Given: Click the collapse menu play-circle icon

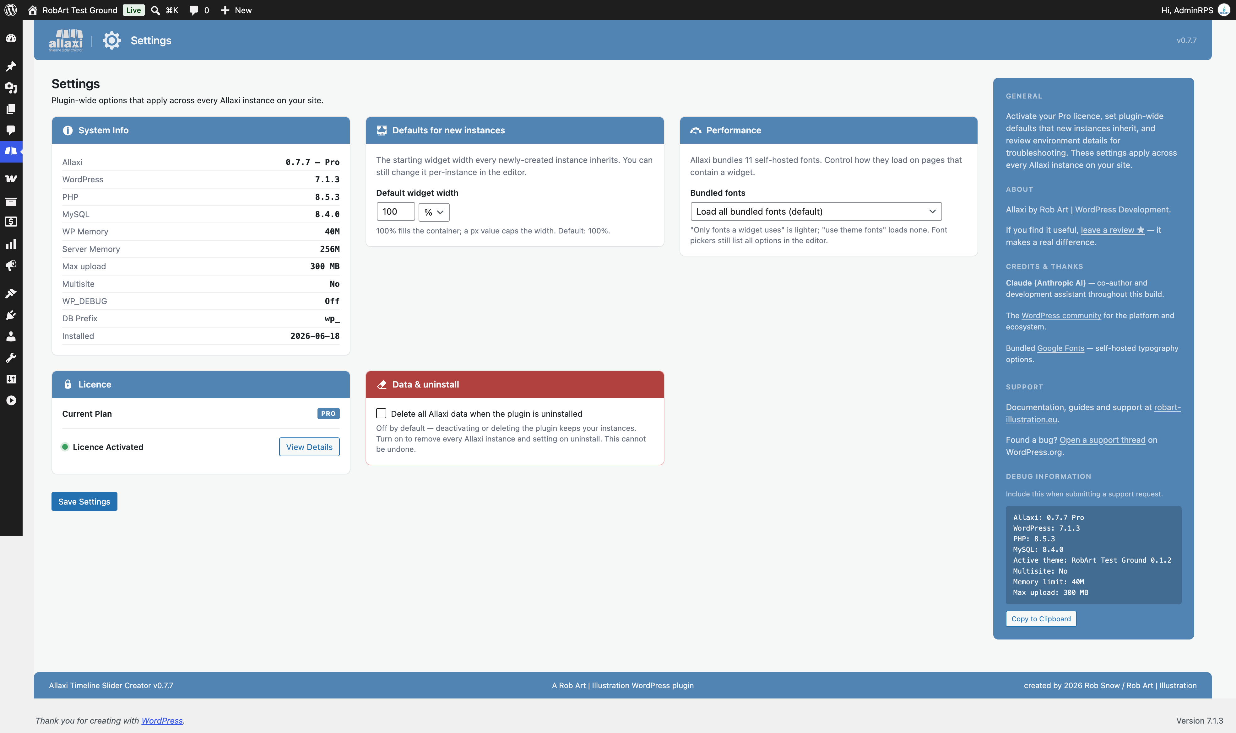Looking at the screenshot, I should (x=11, y=400).
